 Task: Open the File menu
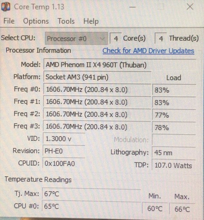(x=9, y=21)
